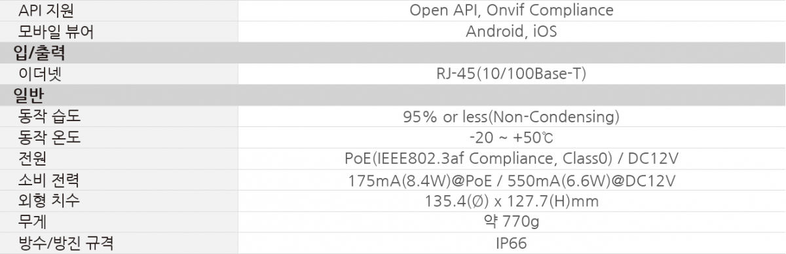Click the '이더넷' row label
Screen dimensions: 786x254
40,74
